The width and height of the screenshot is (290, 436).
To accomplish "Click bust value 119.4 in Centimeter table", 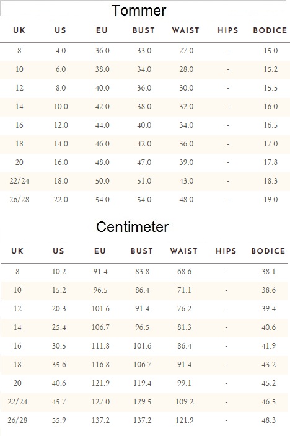I will click(143, 383).
